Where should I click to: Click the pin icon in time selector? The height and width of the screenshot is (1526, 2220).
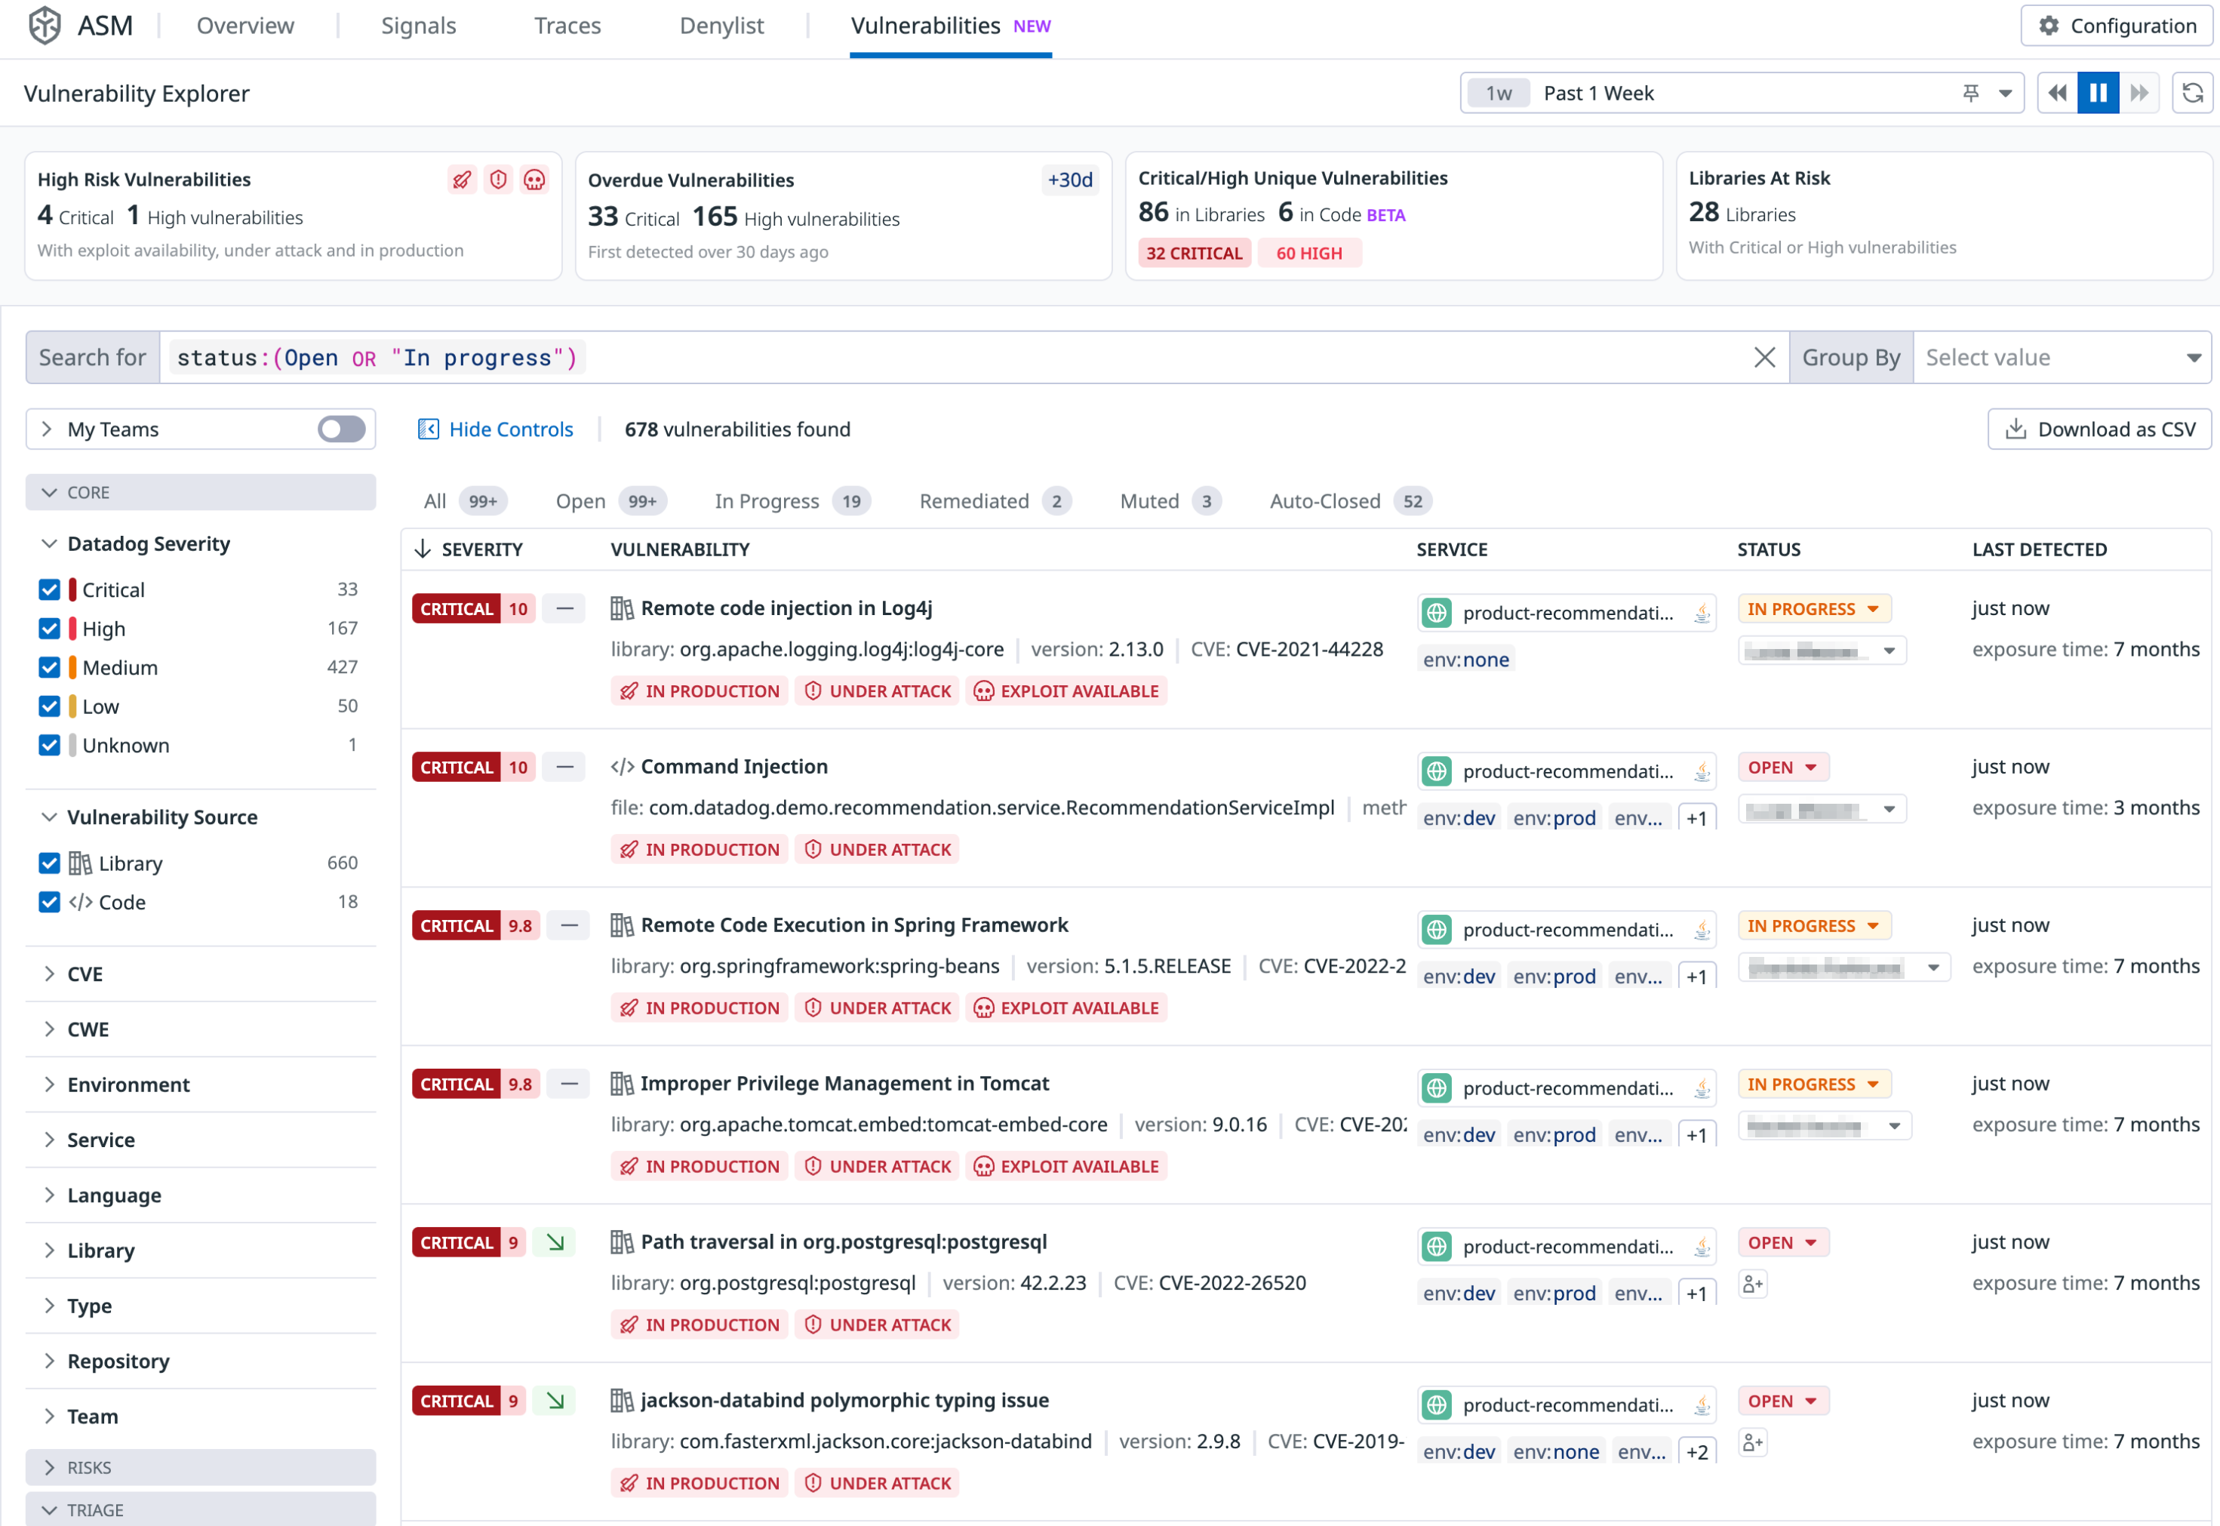(x=1972, y=93)
